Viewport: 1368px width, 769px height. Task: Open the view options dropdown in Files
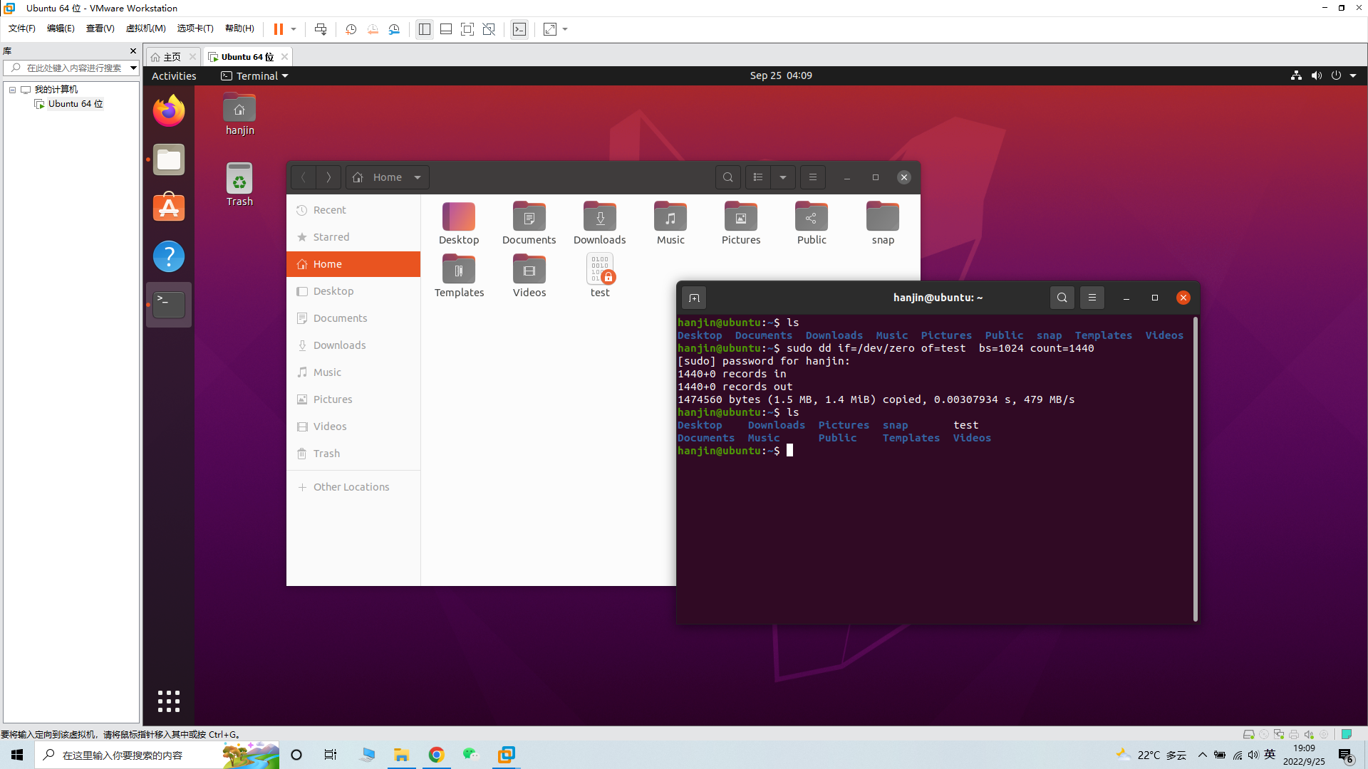click(x=783, y=177)
